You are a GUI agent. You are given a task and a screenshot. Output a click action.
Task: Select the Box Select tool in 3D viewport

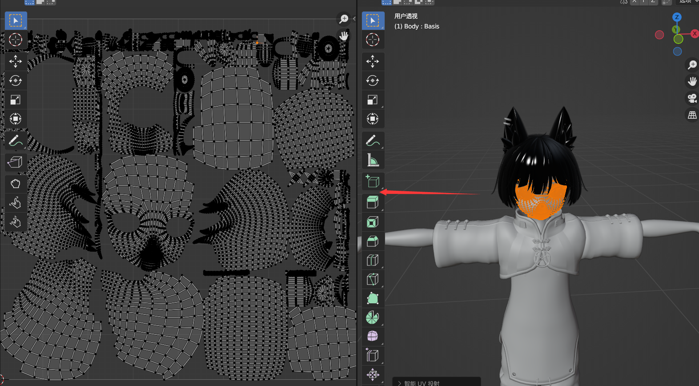click(x=373, y=20)
